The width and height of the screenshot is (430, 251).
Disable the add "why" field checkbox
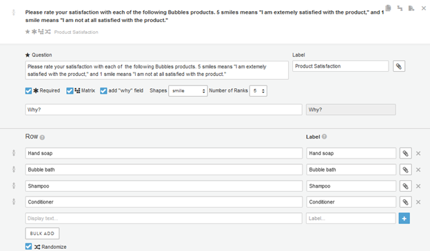(x=103, y=91)
